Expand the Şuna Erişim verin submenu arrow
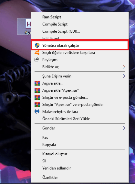This screenshot has width=135, height=184. pyautogui.click(x=124, y=76)
